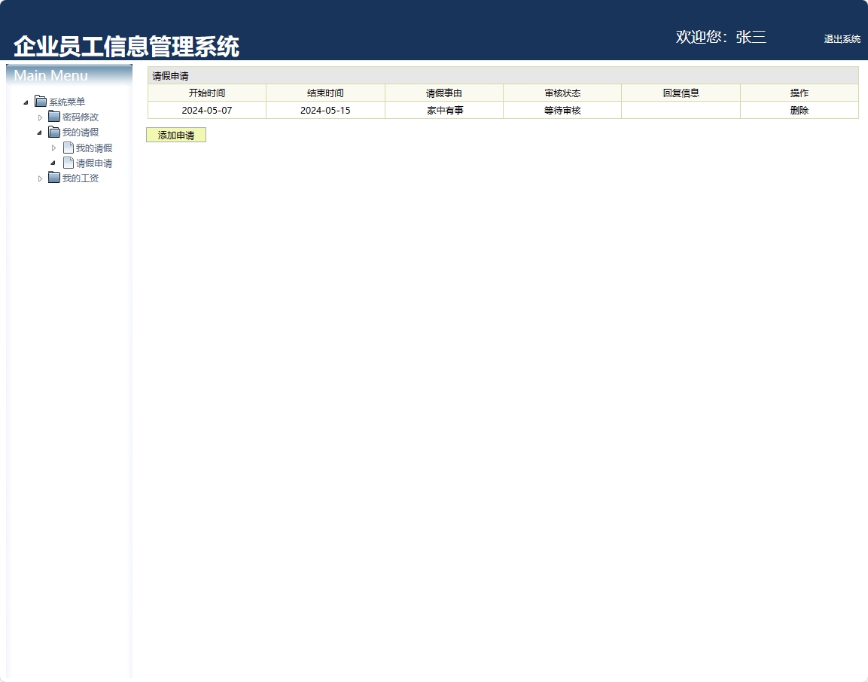
Task: Delete the leave request via 删除 link
Action: point(799,110)
